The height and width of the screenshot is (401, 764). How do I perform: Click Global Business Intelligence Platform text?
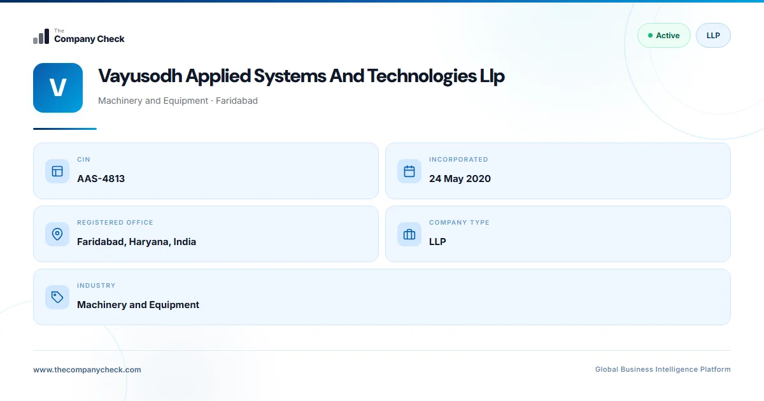663,369
